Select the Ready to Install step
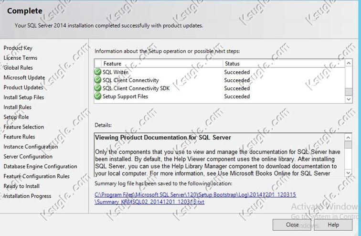 [x=21, y=186]
